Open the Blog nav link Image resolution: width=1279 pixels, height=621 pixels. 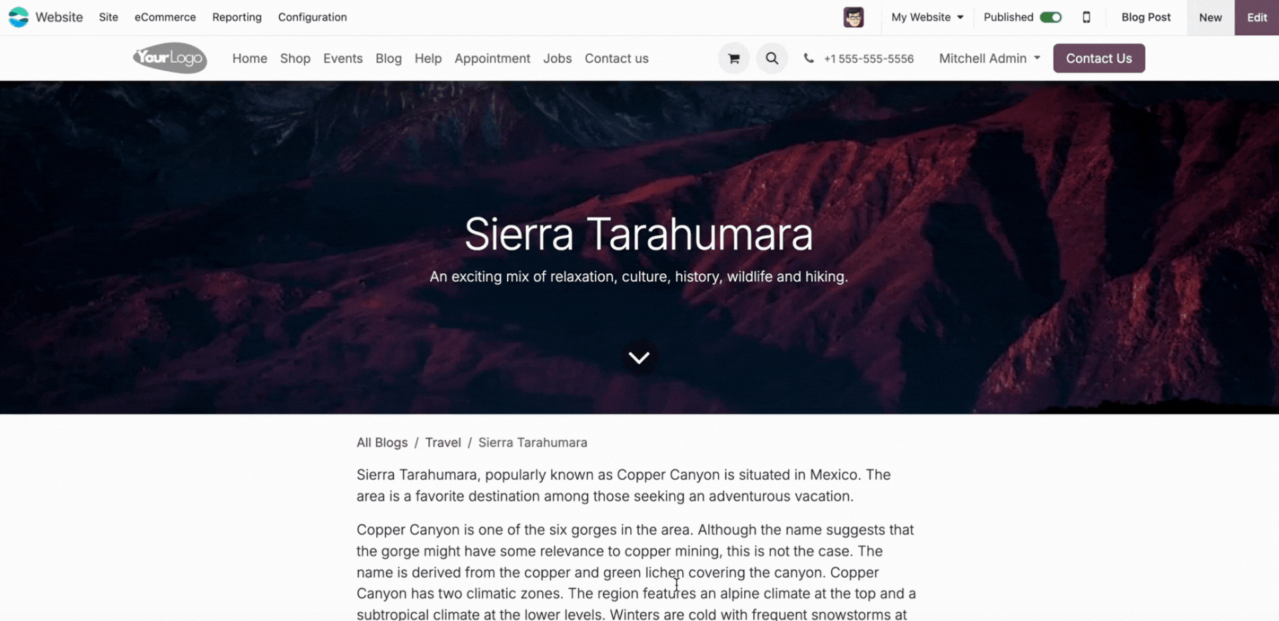click(388, 59)
